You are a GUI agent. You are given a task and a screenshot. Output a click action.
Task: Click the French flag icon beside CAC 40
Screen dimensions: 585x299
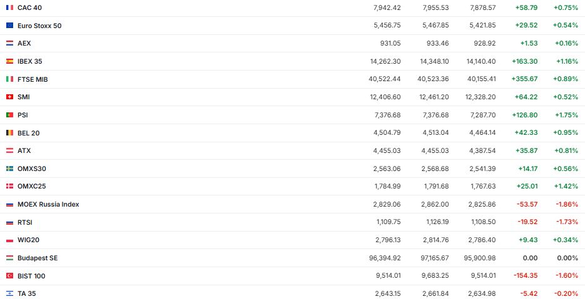click(9, 7)
